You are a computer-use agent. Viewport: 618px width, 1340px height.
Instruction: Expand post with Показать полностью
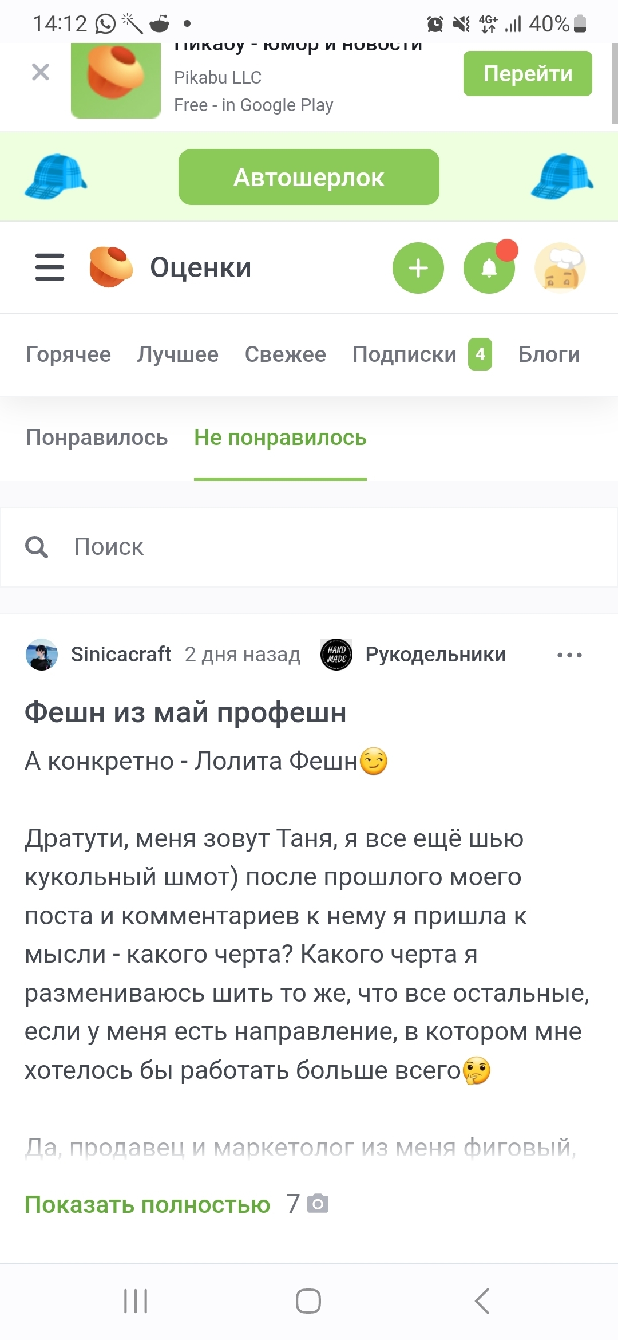coord(147,1204)
